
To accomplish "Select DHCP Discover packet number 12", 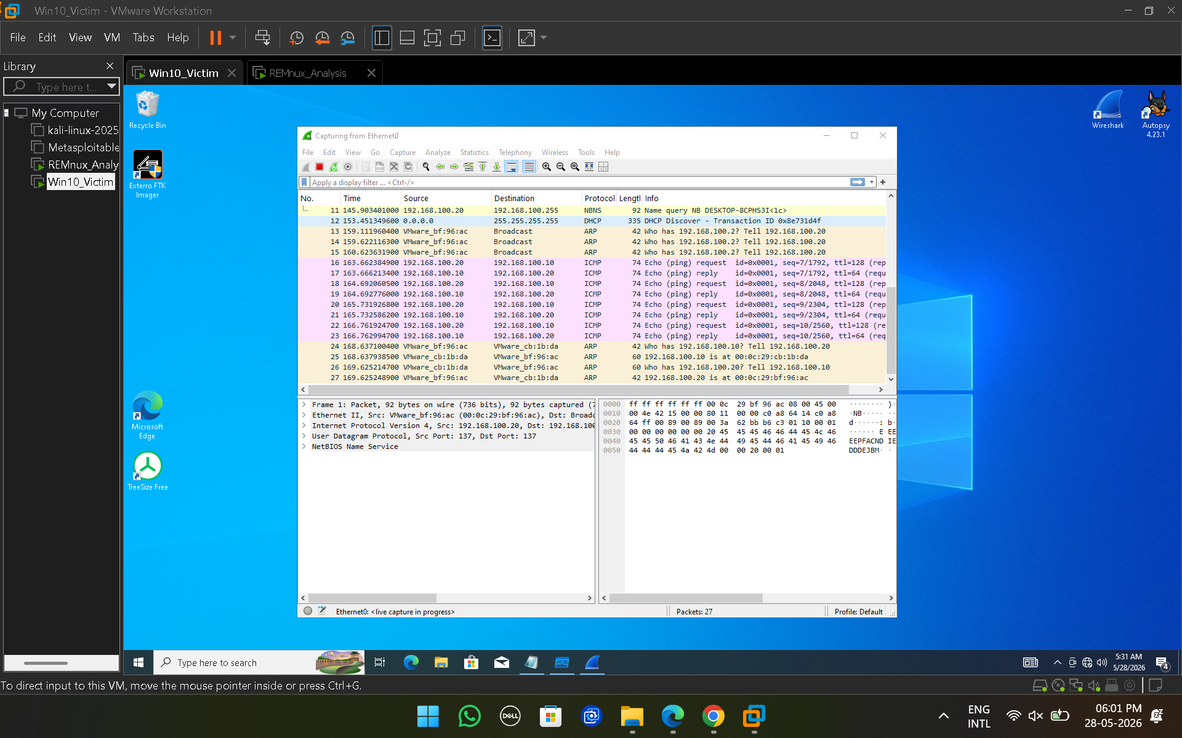I will (x=592, y=221).
